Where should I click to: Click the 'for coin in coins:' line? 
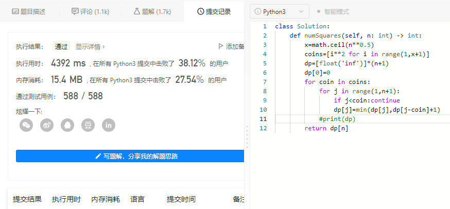coord(338,82)
